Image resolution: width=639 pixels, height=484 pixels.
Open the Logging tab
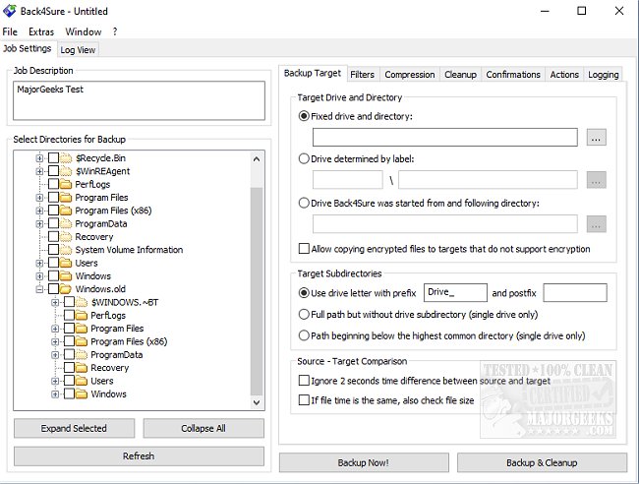point(604,75)
